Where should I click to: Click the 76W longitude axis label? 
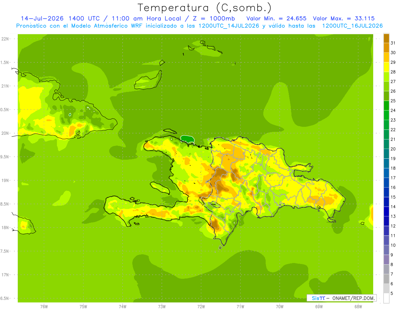[x=44, y=307]
